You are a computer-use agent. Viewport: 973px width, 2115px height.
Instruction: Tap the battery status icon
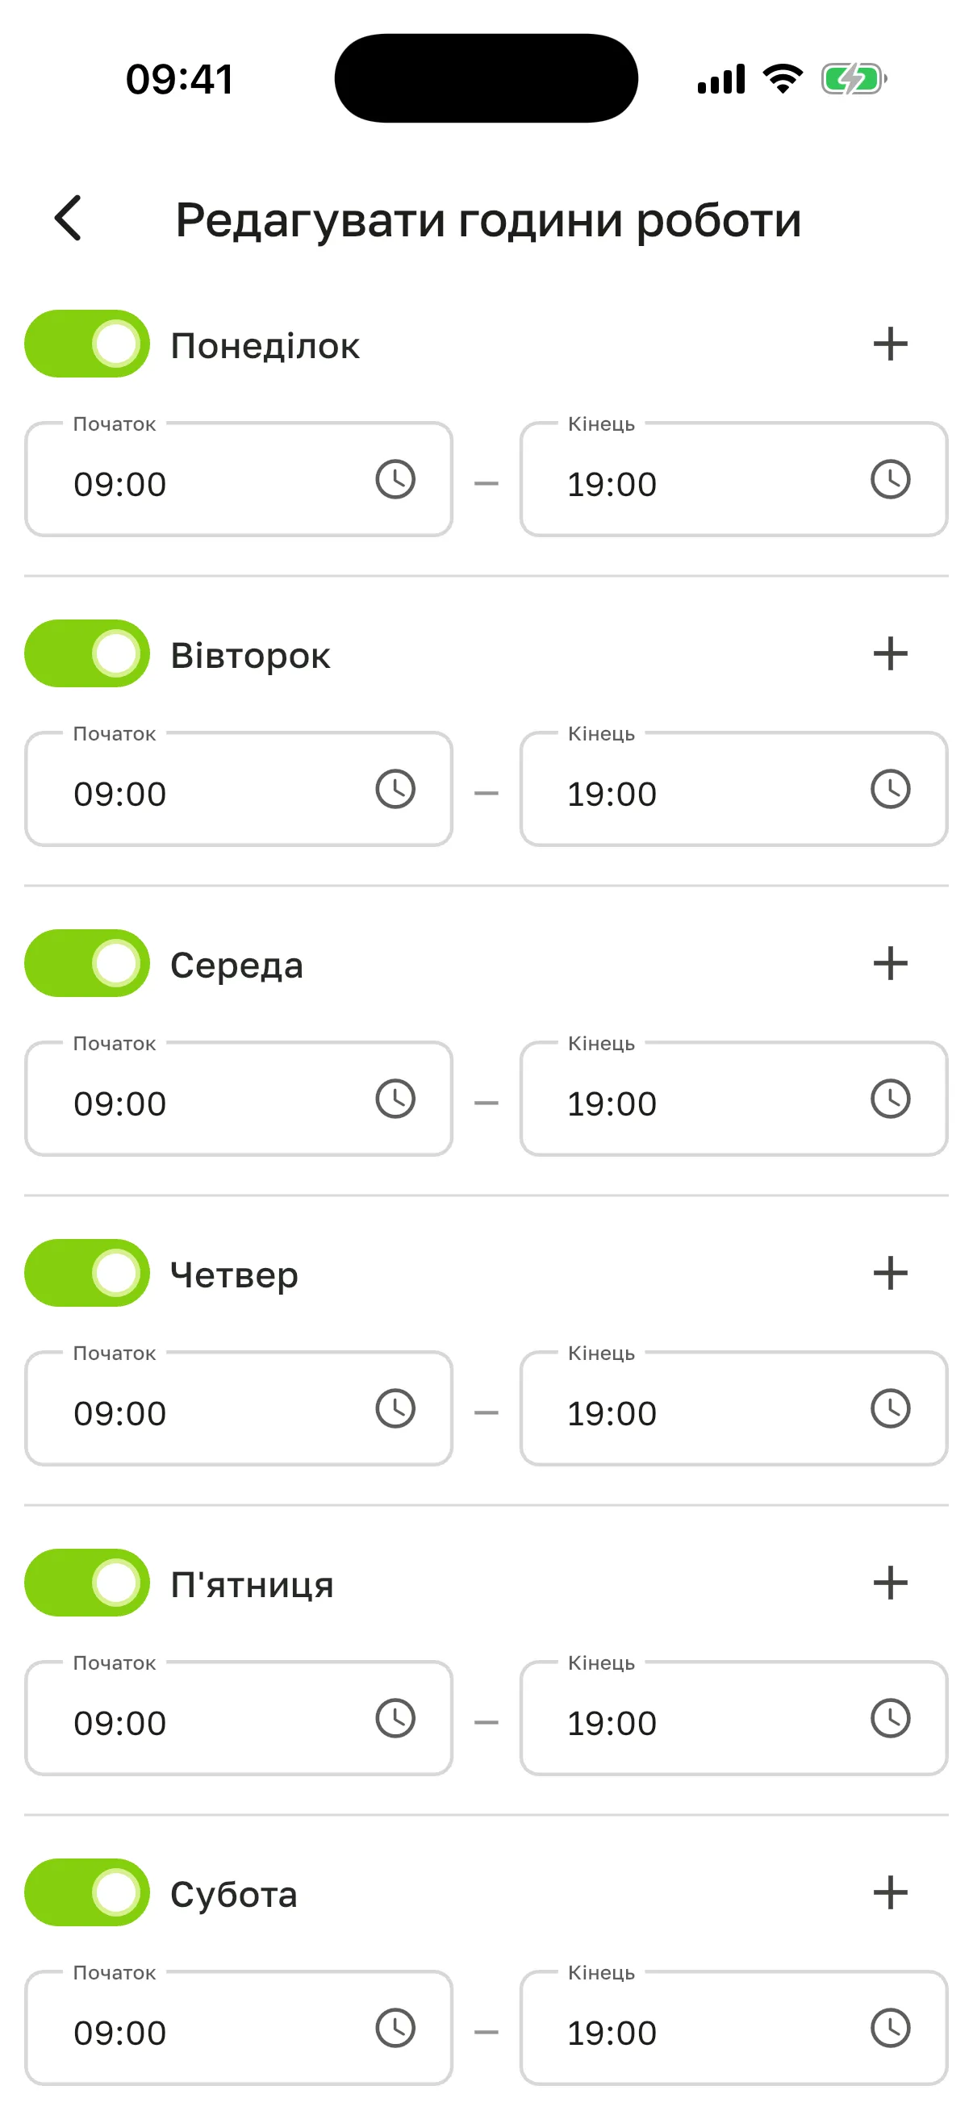click(854, 79)
